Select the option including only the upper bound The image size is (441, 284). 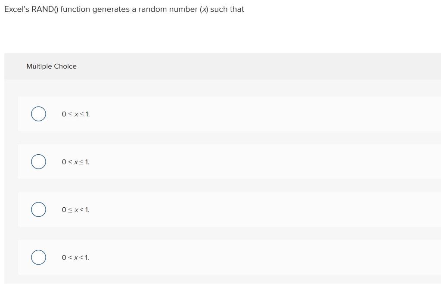coord(38,162)
